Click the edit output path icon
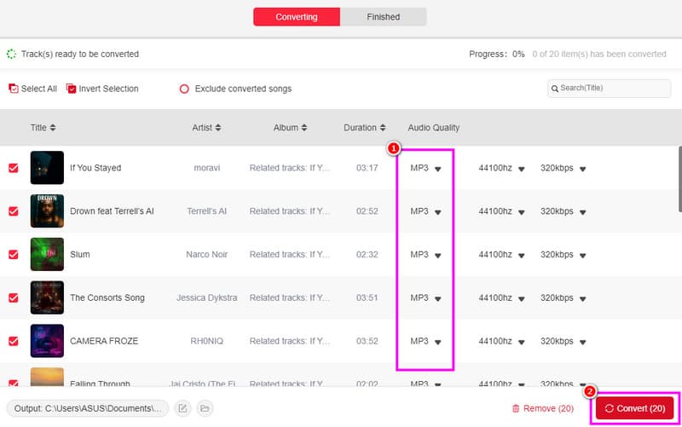 (x=182, y=408)
